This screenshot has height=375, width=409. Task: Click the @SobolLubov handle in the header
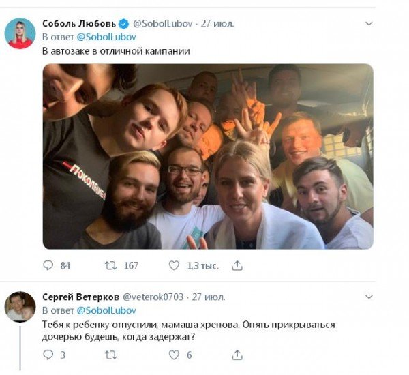point(163,24)
